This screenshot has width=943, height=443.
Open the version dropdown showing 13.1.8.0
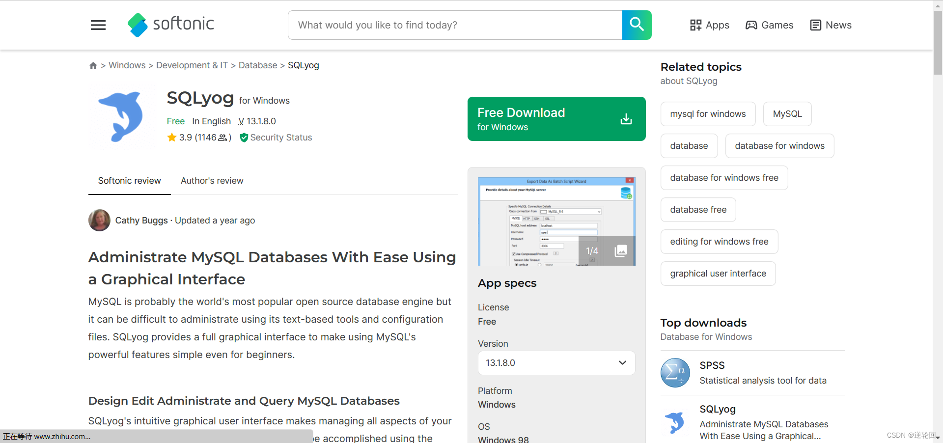pos(556,363)
